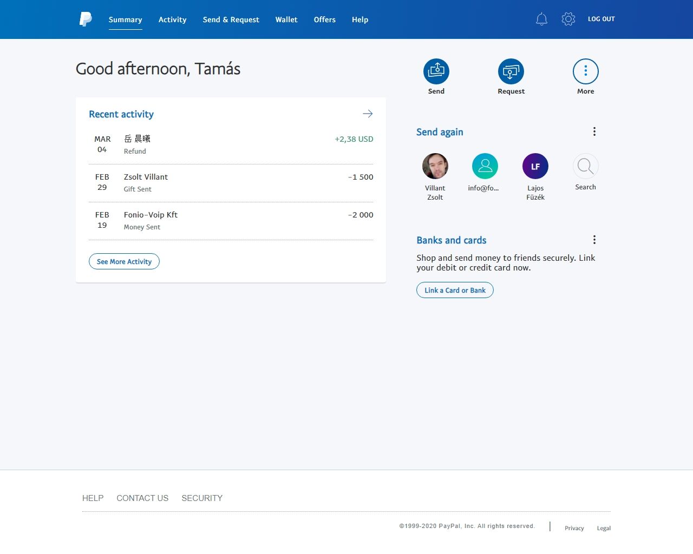Screen dimensions: 693x554
Task: Click the Search contacts magnifier icon
Action: tap(585, 166)
